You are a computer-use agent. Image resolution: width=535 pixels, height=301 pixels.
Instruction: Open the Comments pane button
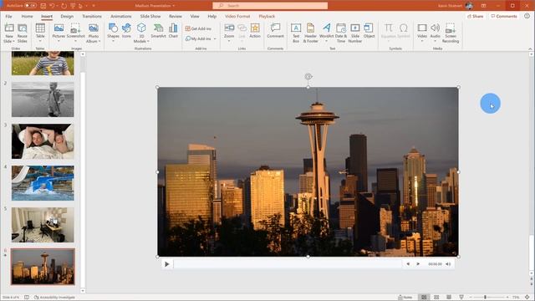coord(504,17)
